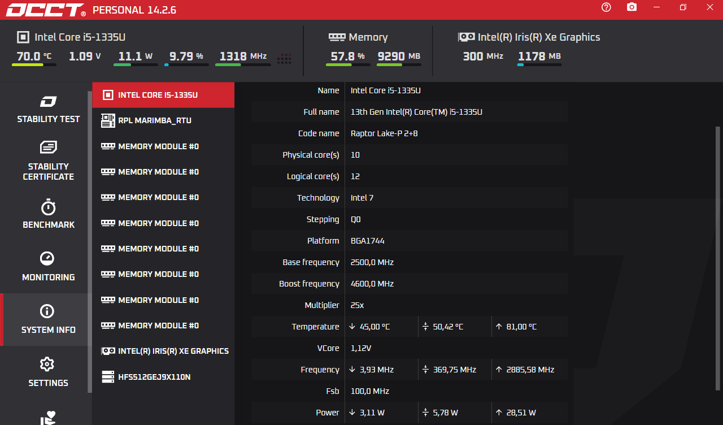Click the header GPU frequency 300 MHz

click(x=483, y=57)
